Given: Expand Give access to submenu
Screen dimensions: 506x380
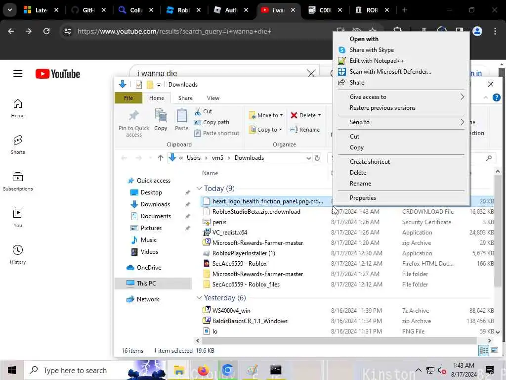Looking at the screenshot, I should [x=401, y=96].
